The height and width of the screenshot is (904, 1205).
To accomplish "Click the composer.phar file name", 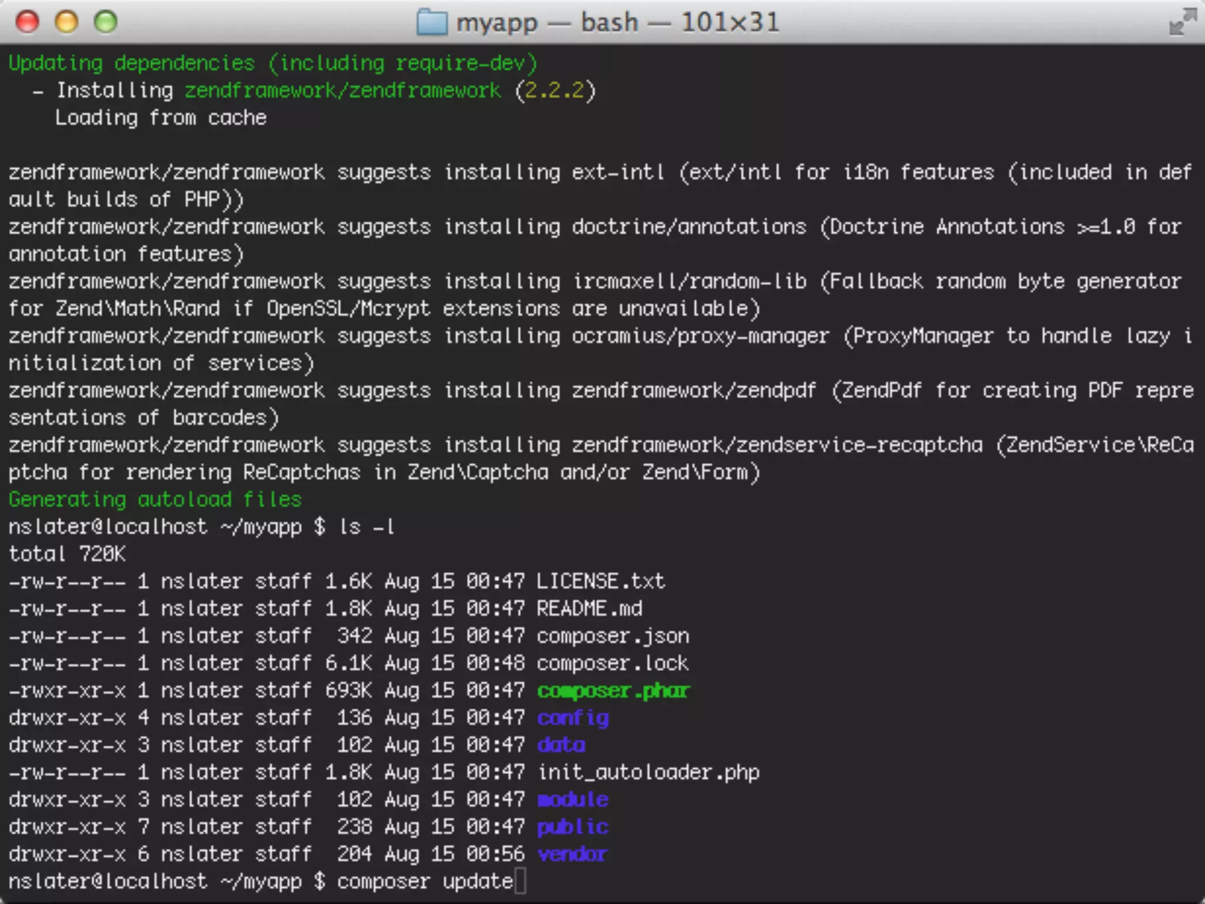I will [x=613, y=690].
